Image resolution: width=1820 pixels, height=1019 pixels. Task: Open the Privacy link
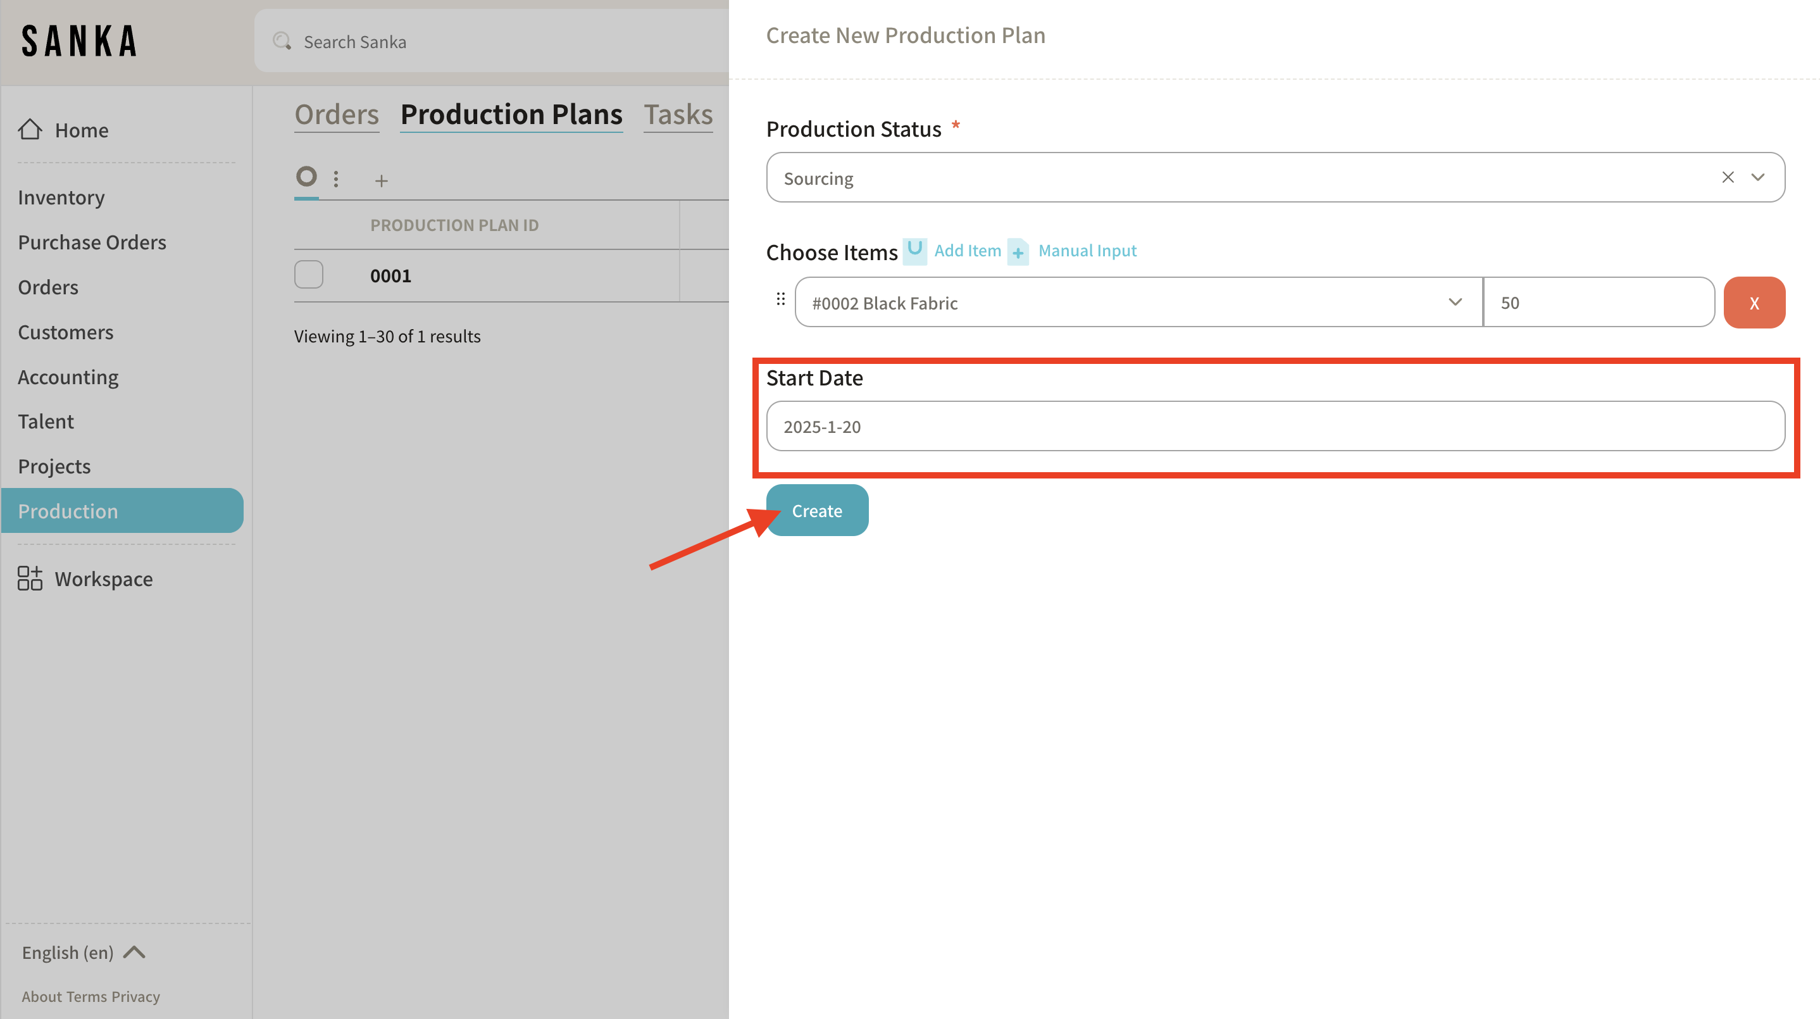[135, 996]
